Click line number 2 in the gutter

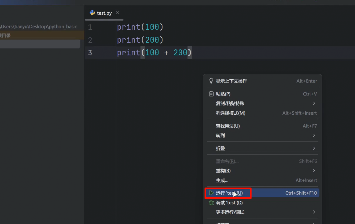[90, 40]
